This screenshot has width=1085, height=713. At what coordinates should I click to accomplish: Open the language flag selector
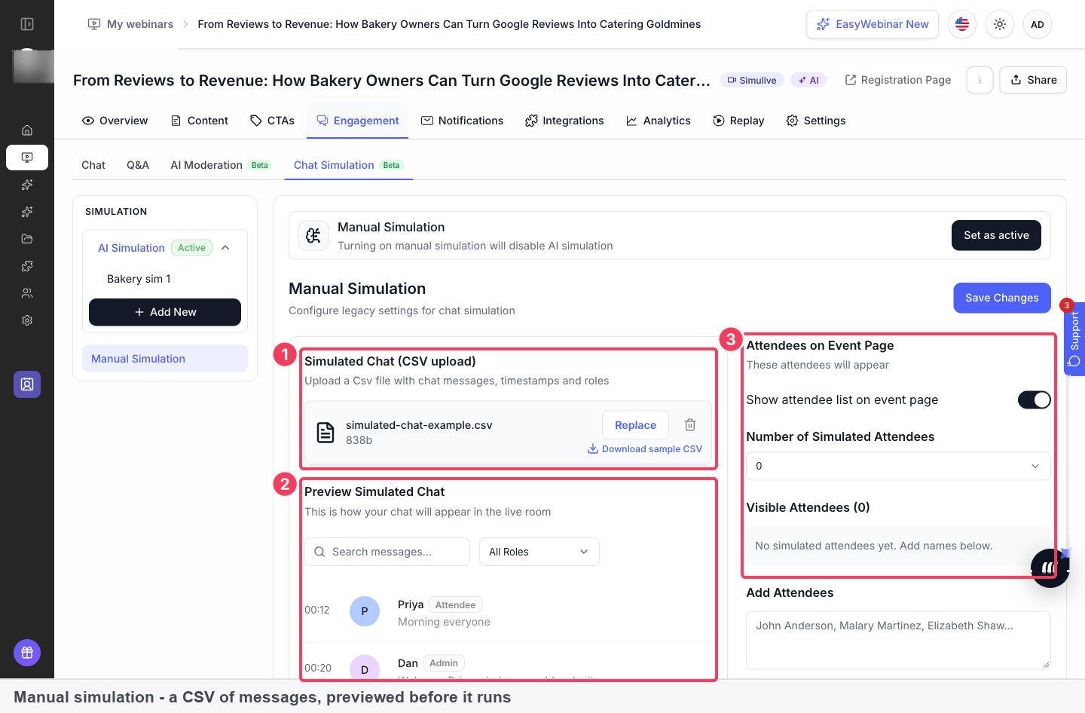point(962,24)
